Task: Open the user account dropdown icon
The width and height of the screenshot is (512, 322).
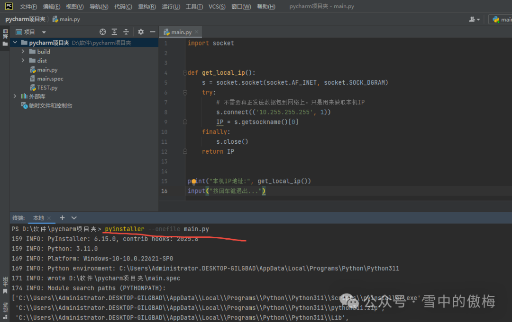Action: coord(474,19)
